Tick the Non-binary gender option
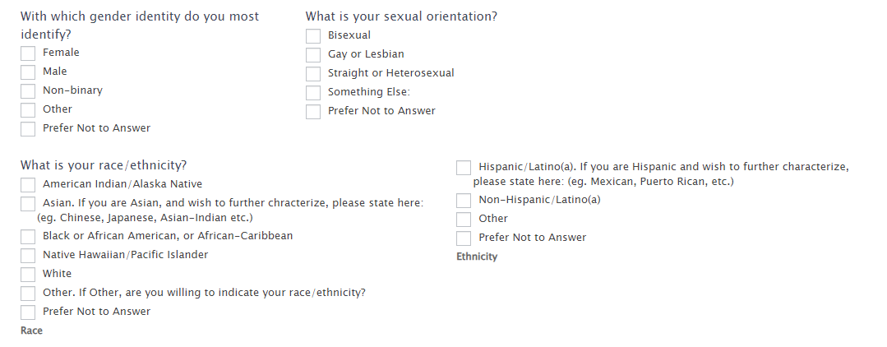Screen dimensions: 887x347 [28, 91]
